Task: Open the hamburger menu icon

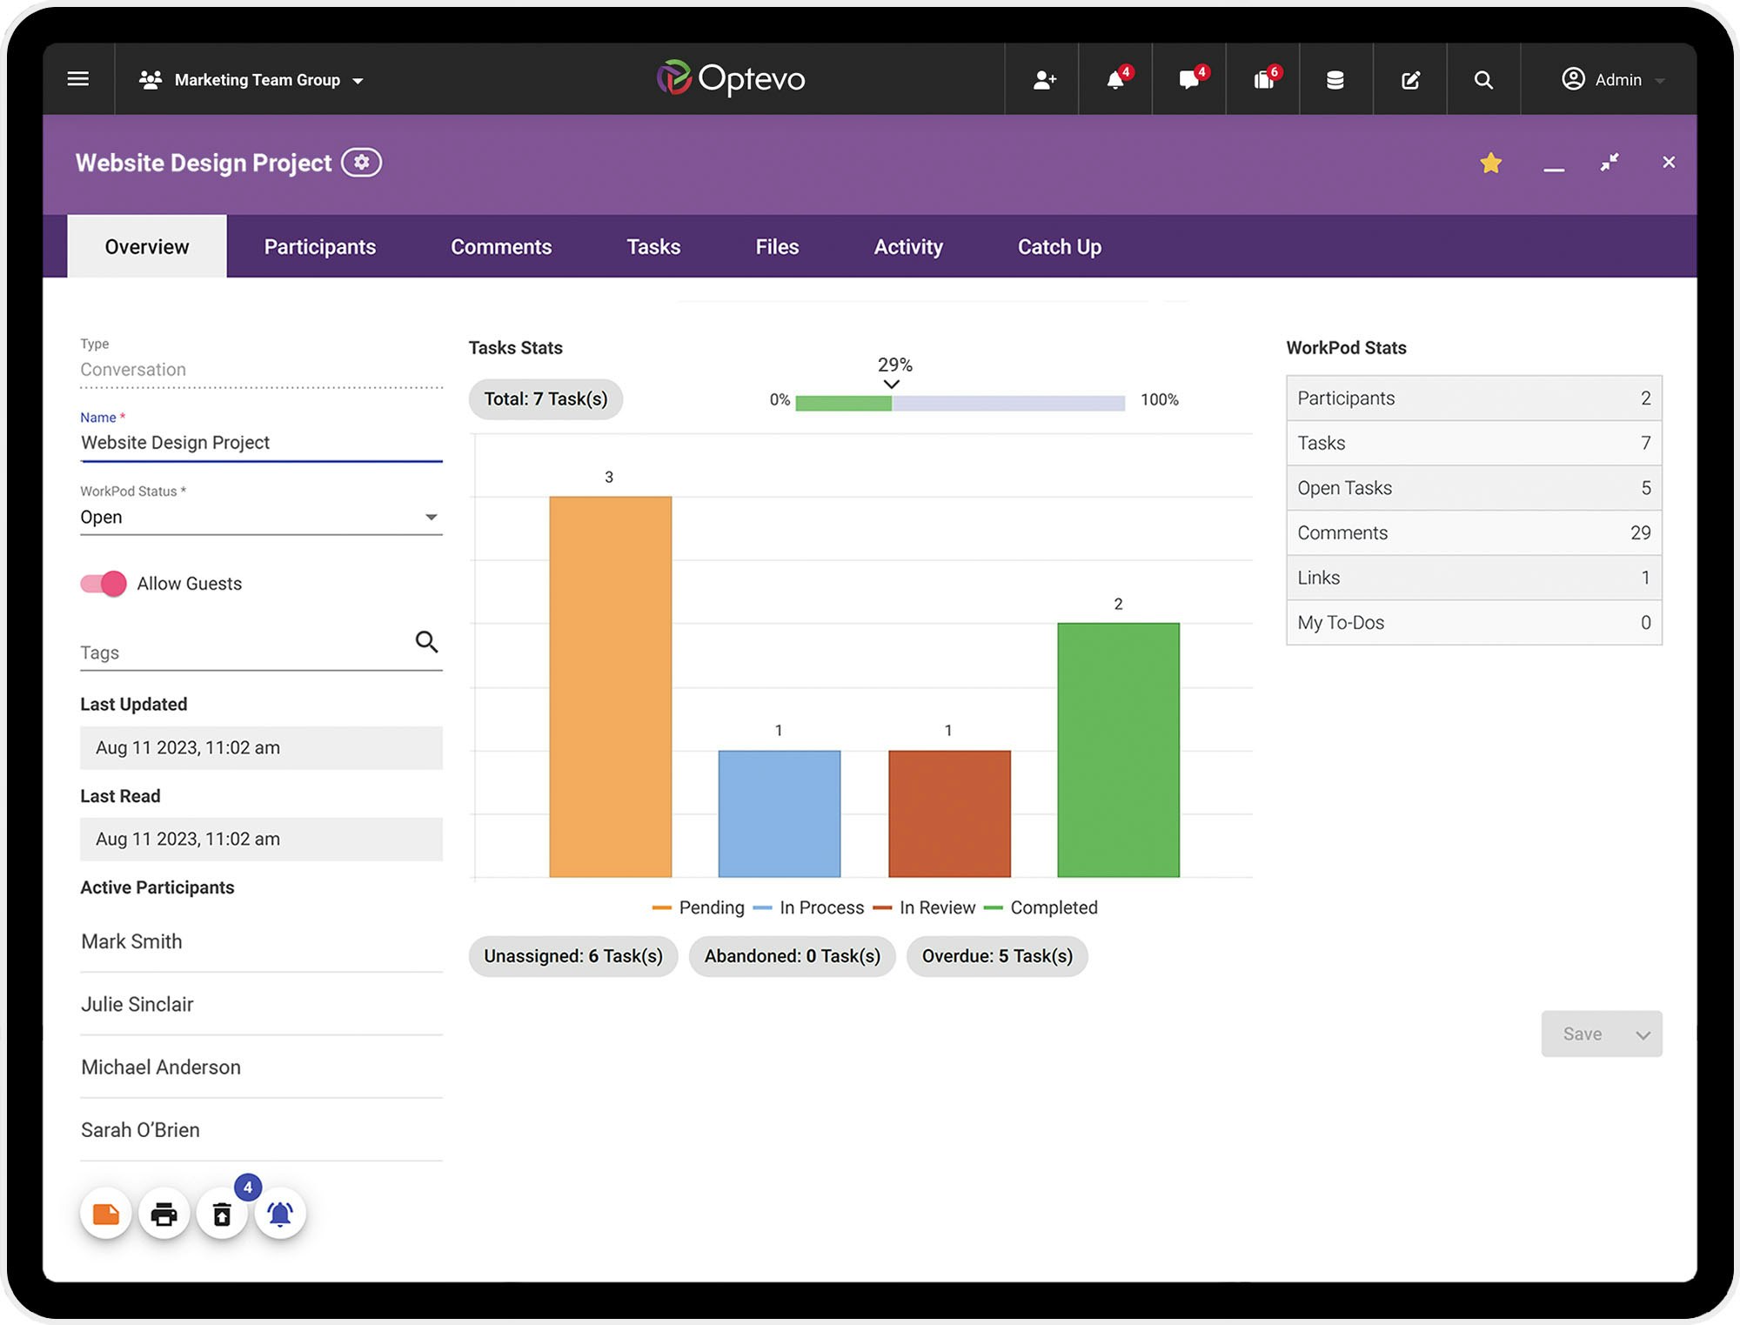Action: 78,79
